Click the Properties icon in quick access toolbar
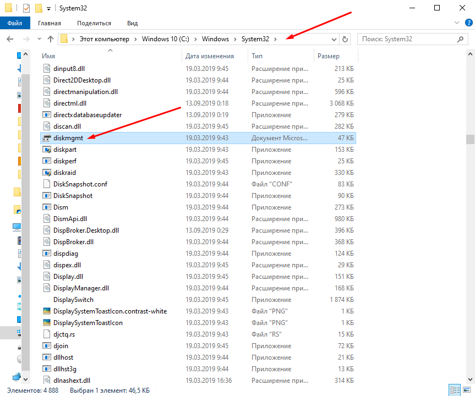This screenshot has width=475, height=396. coord(26,8)
